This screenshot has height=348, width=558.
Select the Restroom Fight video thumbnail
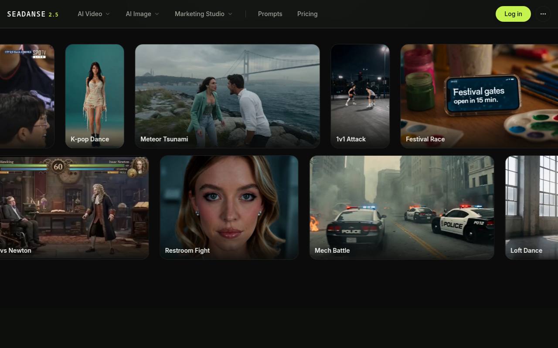pos(229,207)
